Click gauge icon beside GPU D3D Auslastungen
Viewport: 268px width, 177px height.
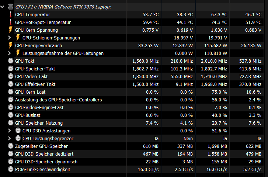(18, 131)
